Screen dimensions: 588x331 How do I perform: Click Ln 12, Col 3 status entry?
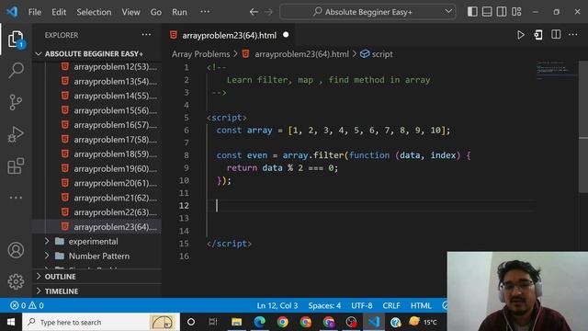(277, 305)
